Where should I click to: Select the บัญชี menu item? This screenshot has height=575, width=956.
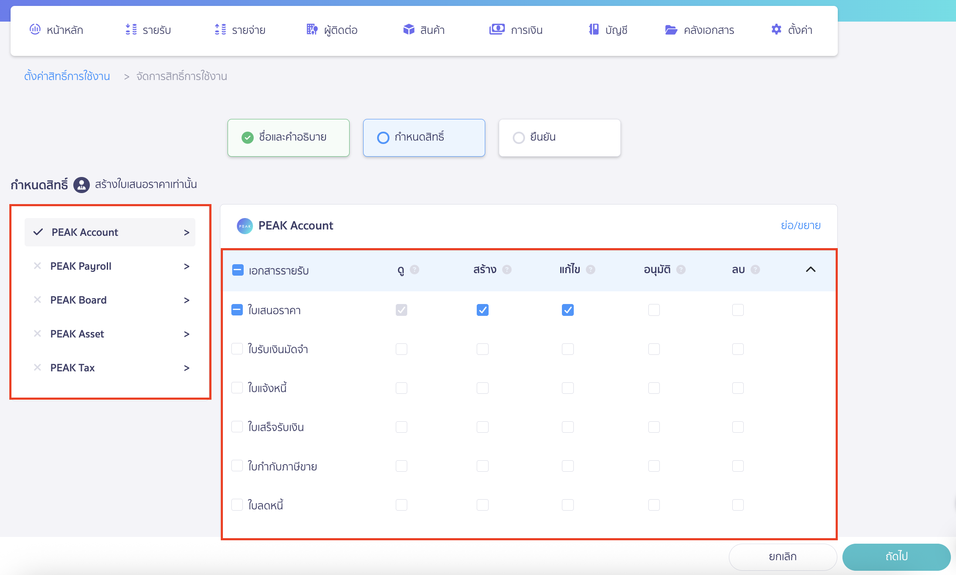pyautogui.click(x=608, y=29)
